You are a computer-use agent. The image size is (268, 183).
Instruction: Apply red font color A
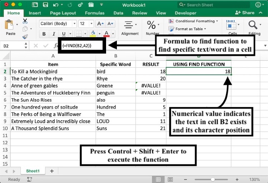pyautogui.click(x=106, y=34)
